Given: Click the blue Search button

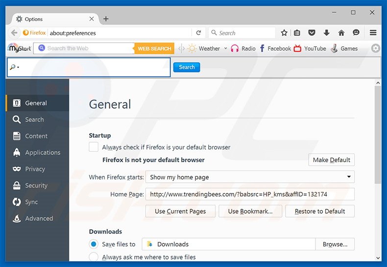Looking at the screenshot, I should click(187, 67).
